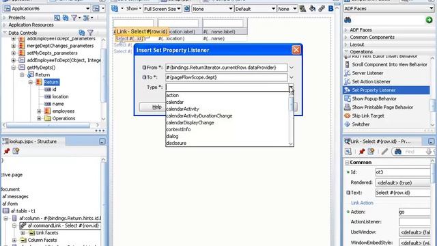Select af:commandLink node in Structure

click(x=64, y=225)
